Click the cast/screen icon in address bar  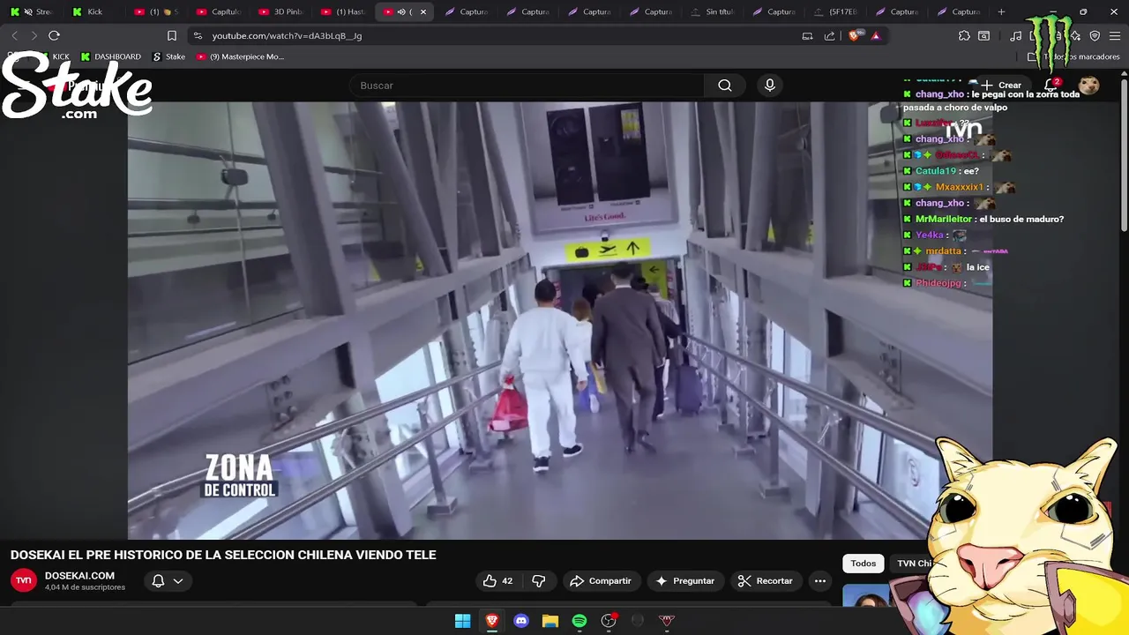807,35
